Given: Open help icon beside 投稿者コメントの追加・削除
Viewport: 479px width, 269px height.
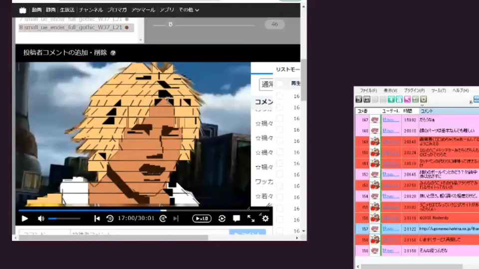Looking at the screenshot, I should click(113, 53).
